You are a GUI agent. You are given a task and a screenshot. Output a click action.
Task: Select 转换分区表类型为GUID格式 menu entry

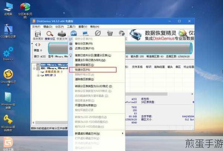[x=97, y=86]
